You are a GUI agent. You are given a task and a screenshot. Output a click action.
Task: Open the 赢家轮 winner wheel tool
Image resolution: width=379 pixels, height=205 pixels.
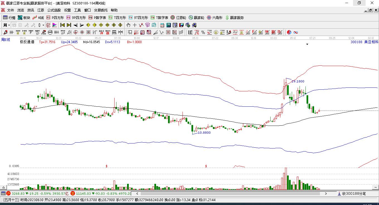click(x=196, y=18)
